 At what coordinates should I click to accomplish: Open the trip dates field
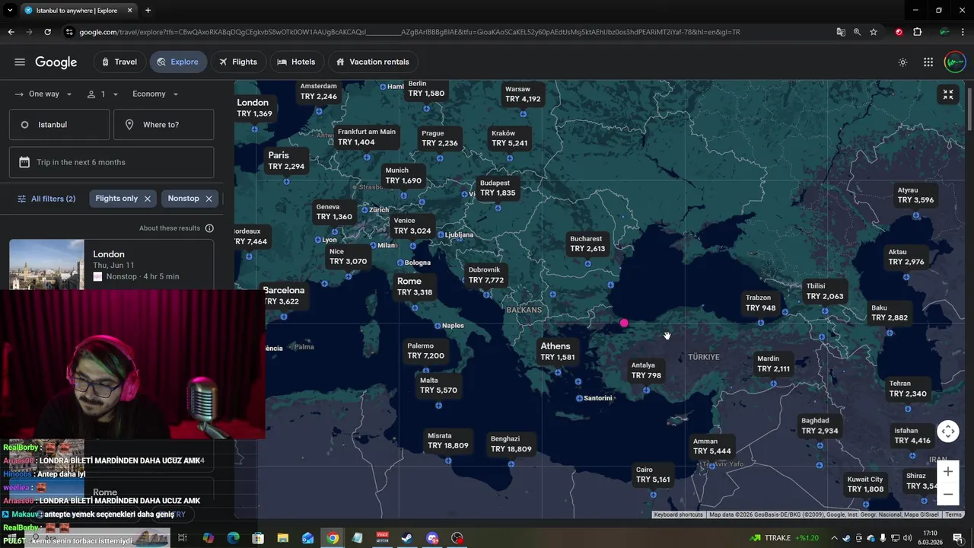coord(111,162)
